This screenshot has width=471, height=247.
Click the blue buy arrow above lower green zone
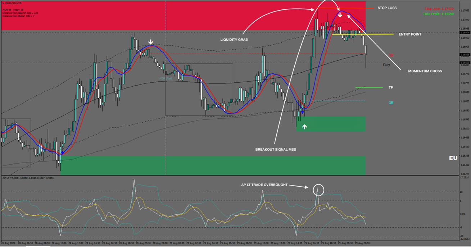pos(303,112)
